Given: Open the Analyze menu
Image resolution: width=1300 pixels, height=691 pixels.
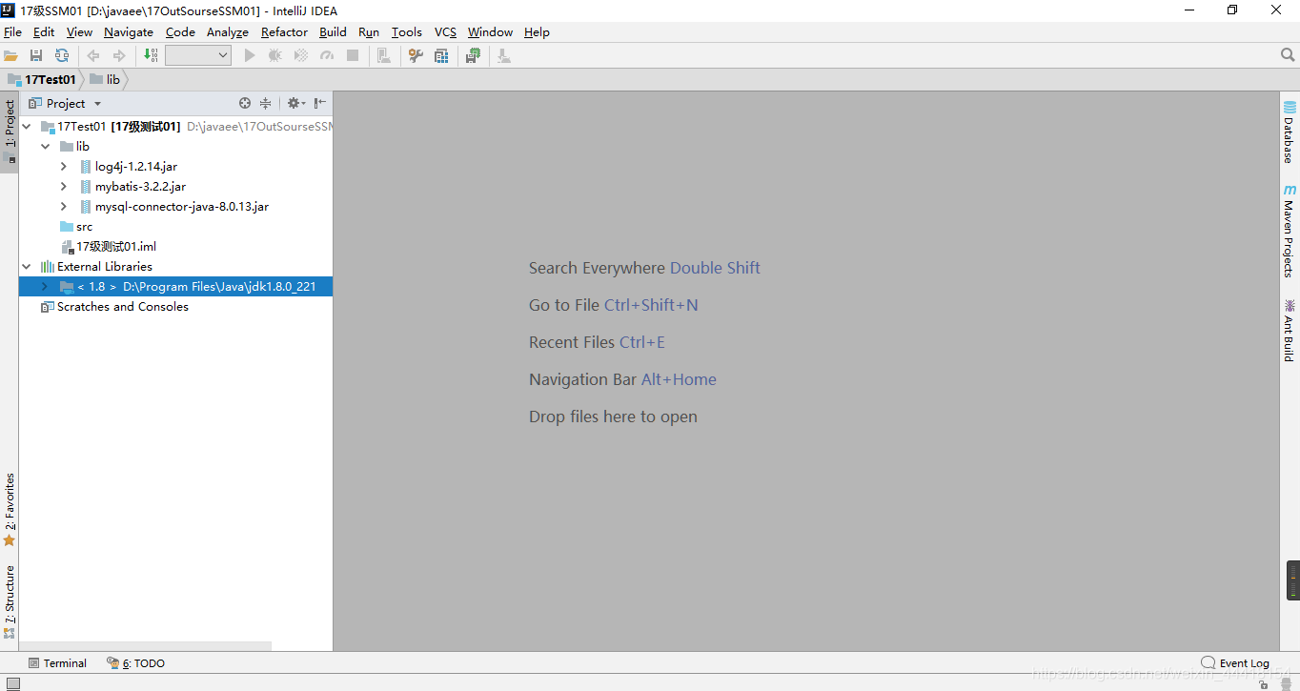Looking at the screenshot, I should point(228,31).
